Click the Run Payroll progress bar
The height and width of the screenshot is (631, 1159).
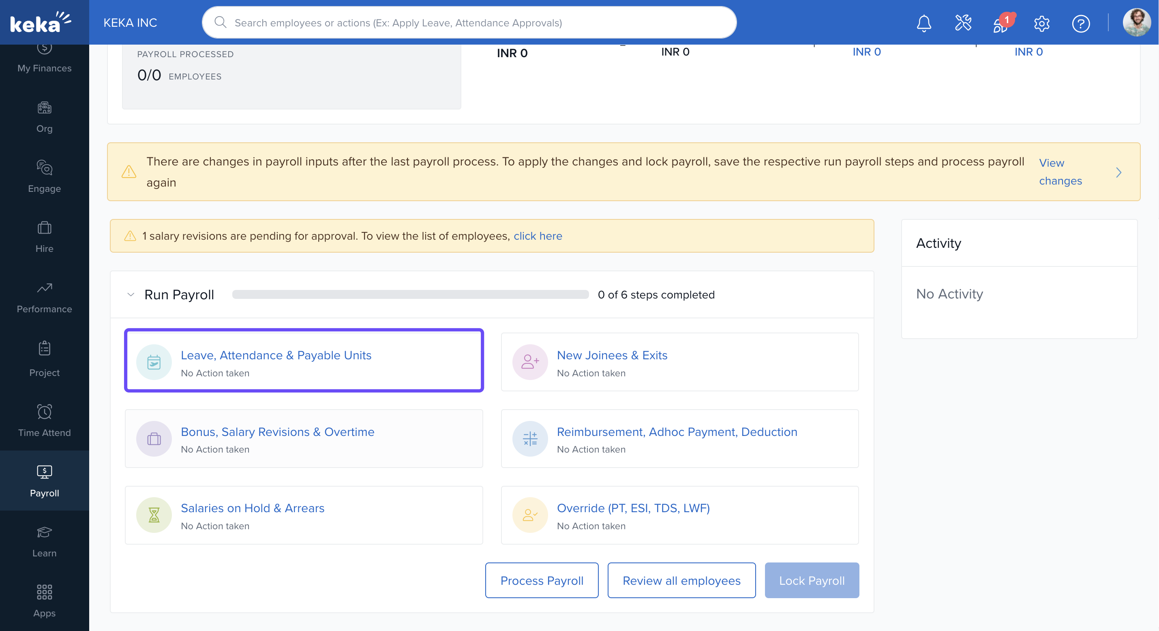(x=410, y=294)
